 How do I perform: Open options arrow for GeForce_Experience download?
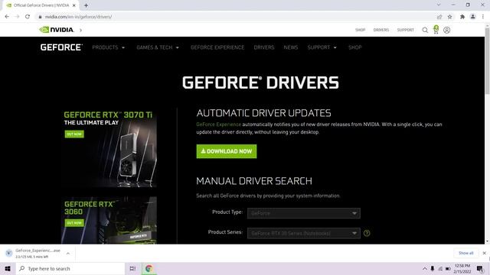point(68,254)
